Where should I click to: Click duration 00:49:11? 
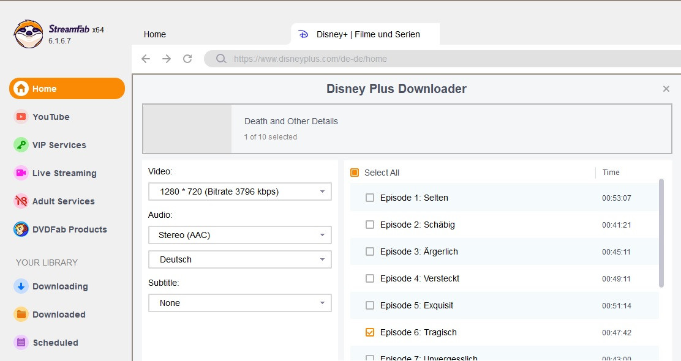click(616, 279)
